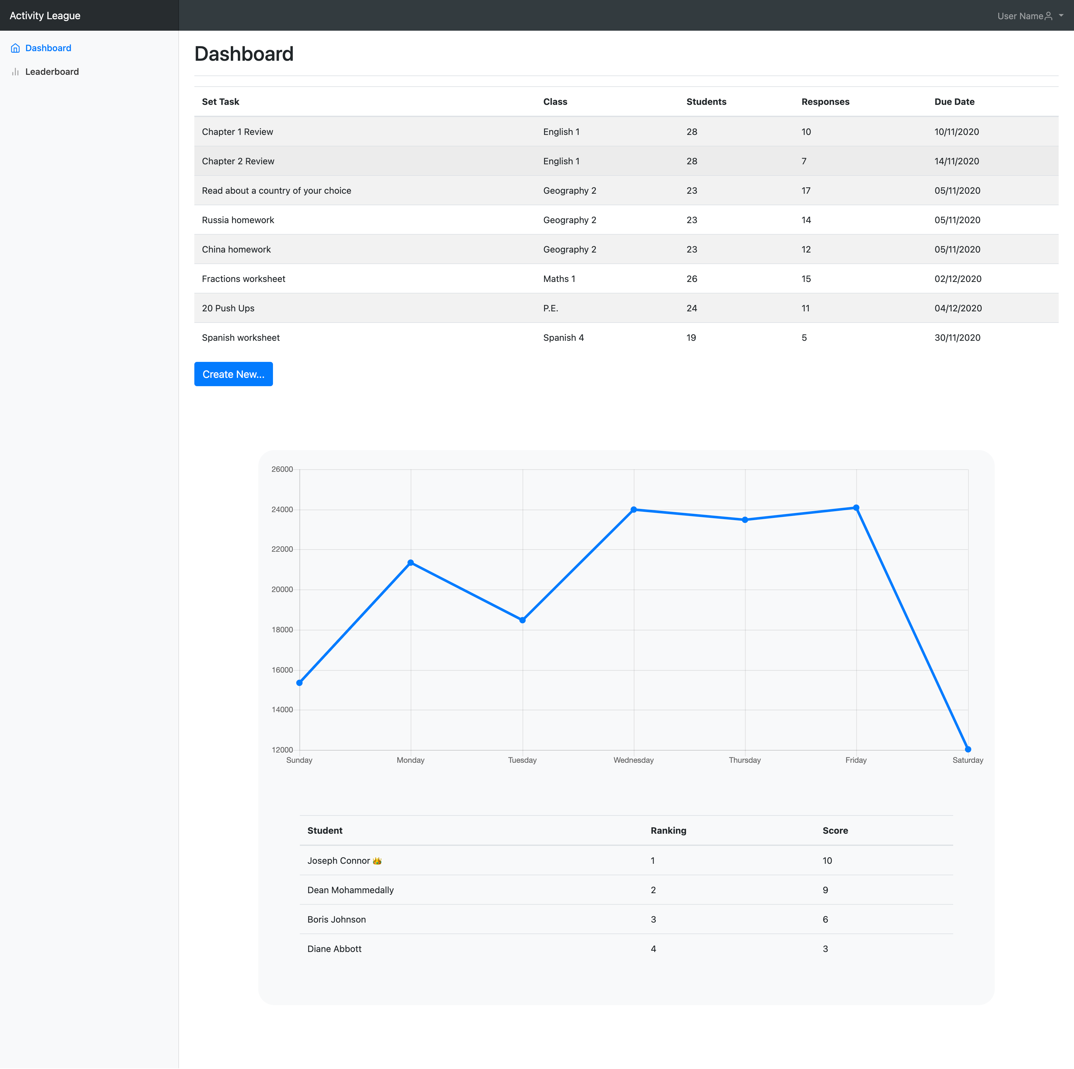Select the Spanish worksheet task
Screen dimensions: 1074x1069
point(241,338)
